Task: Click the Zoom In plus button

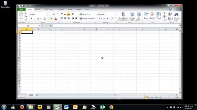Action: 178,97
